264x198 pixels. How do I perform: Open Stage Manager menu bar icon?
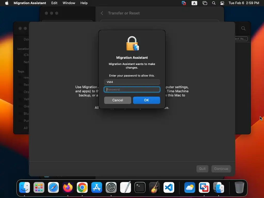click(x=205, y=3)
